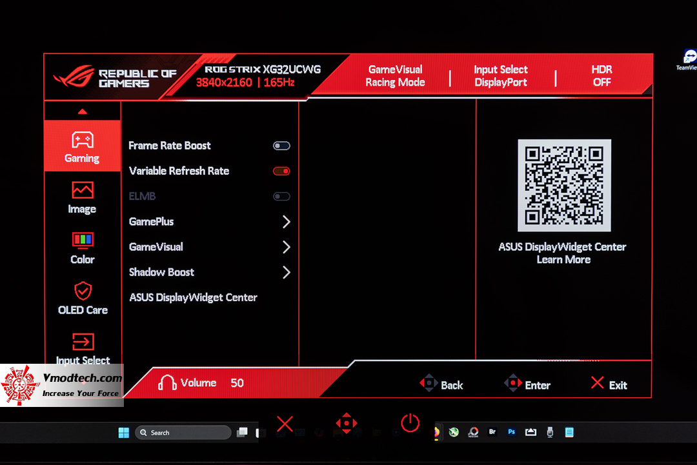Click the Volume headphone icon
The width and height of the screenshot is (697, 465).
(x=167, y=382)
